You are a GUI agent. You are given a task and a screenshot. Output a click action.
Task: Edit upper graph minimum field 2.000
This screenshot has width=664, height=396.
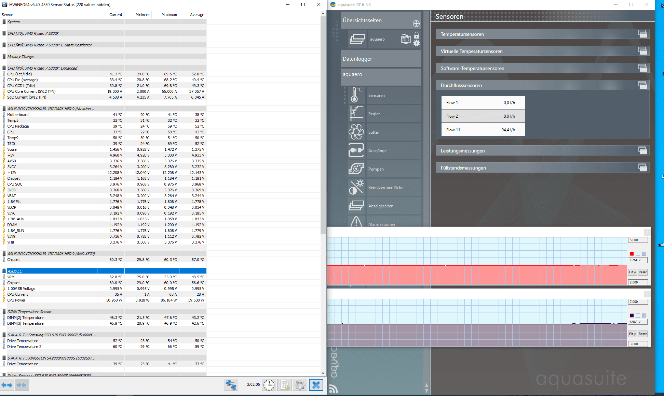(x=638, y=282)
